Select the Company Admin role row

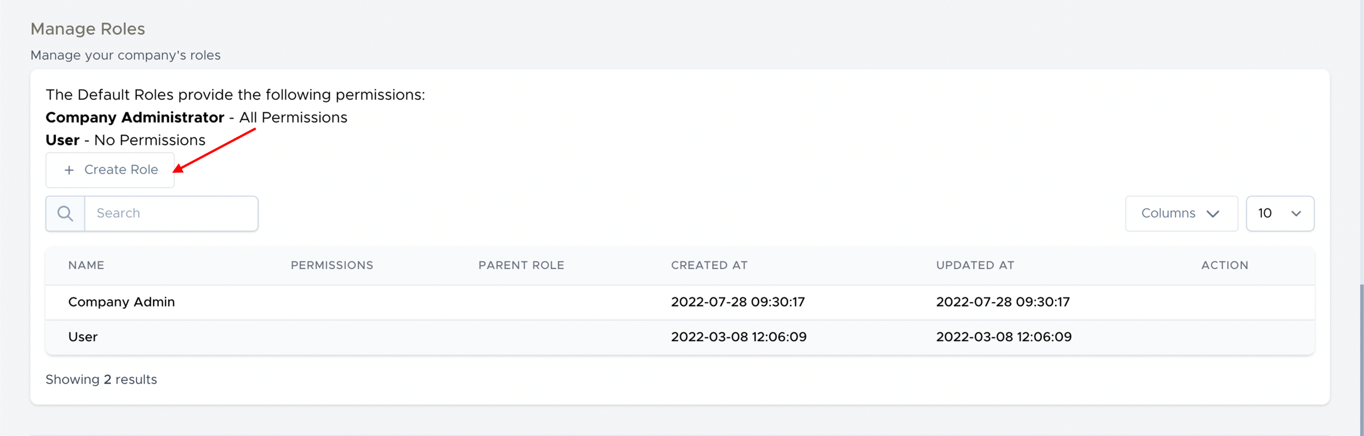pyautogui.click(x=122, y=302)
